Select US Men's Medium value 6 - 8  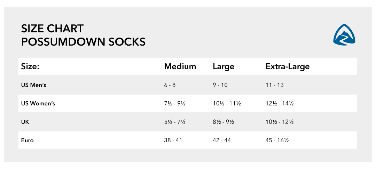(170, 85)
